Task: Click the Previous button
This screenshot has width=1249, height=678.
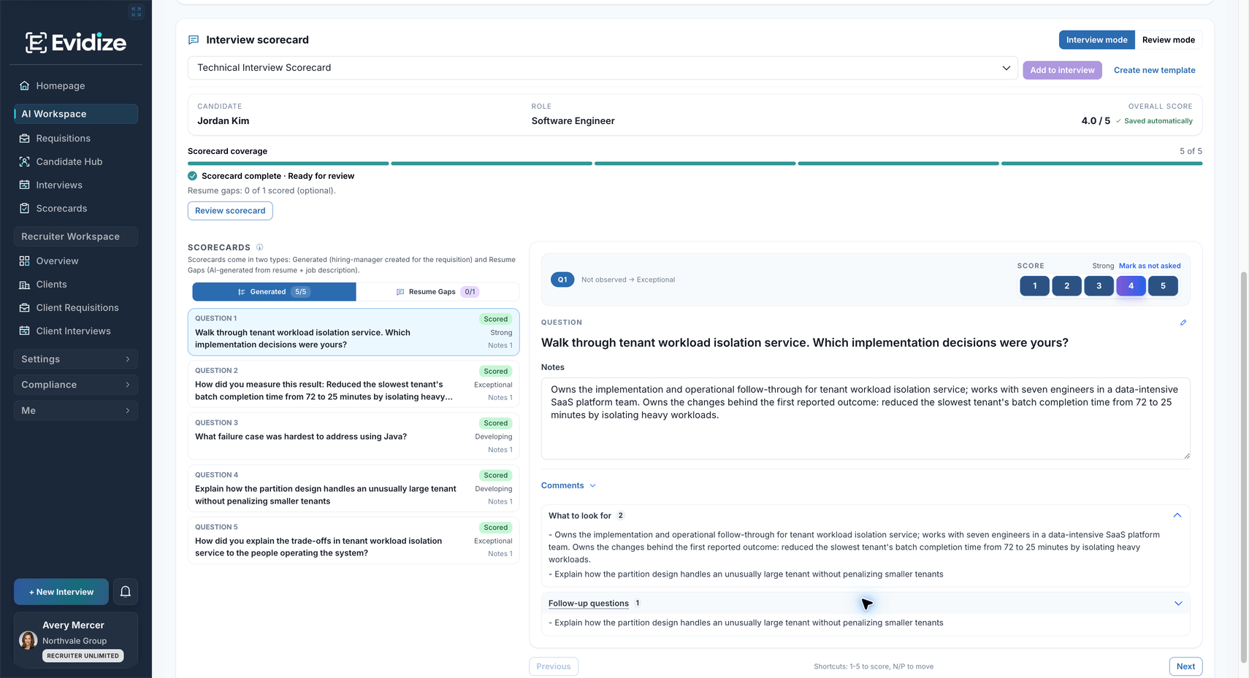Action: pos(554,666)
